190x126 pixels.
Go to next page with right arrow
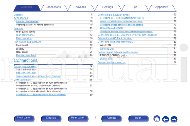[x=174, y=119]
